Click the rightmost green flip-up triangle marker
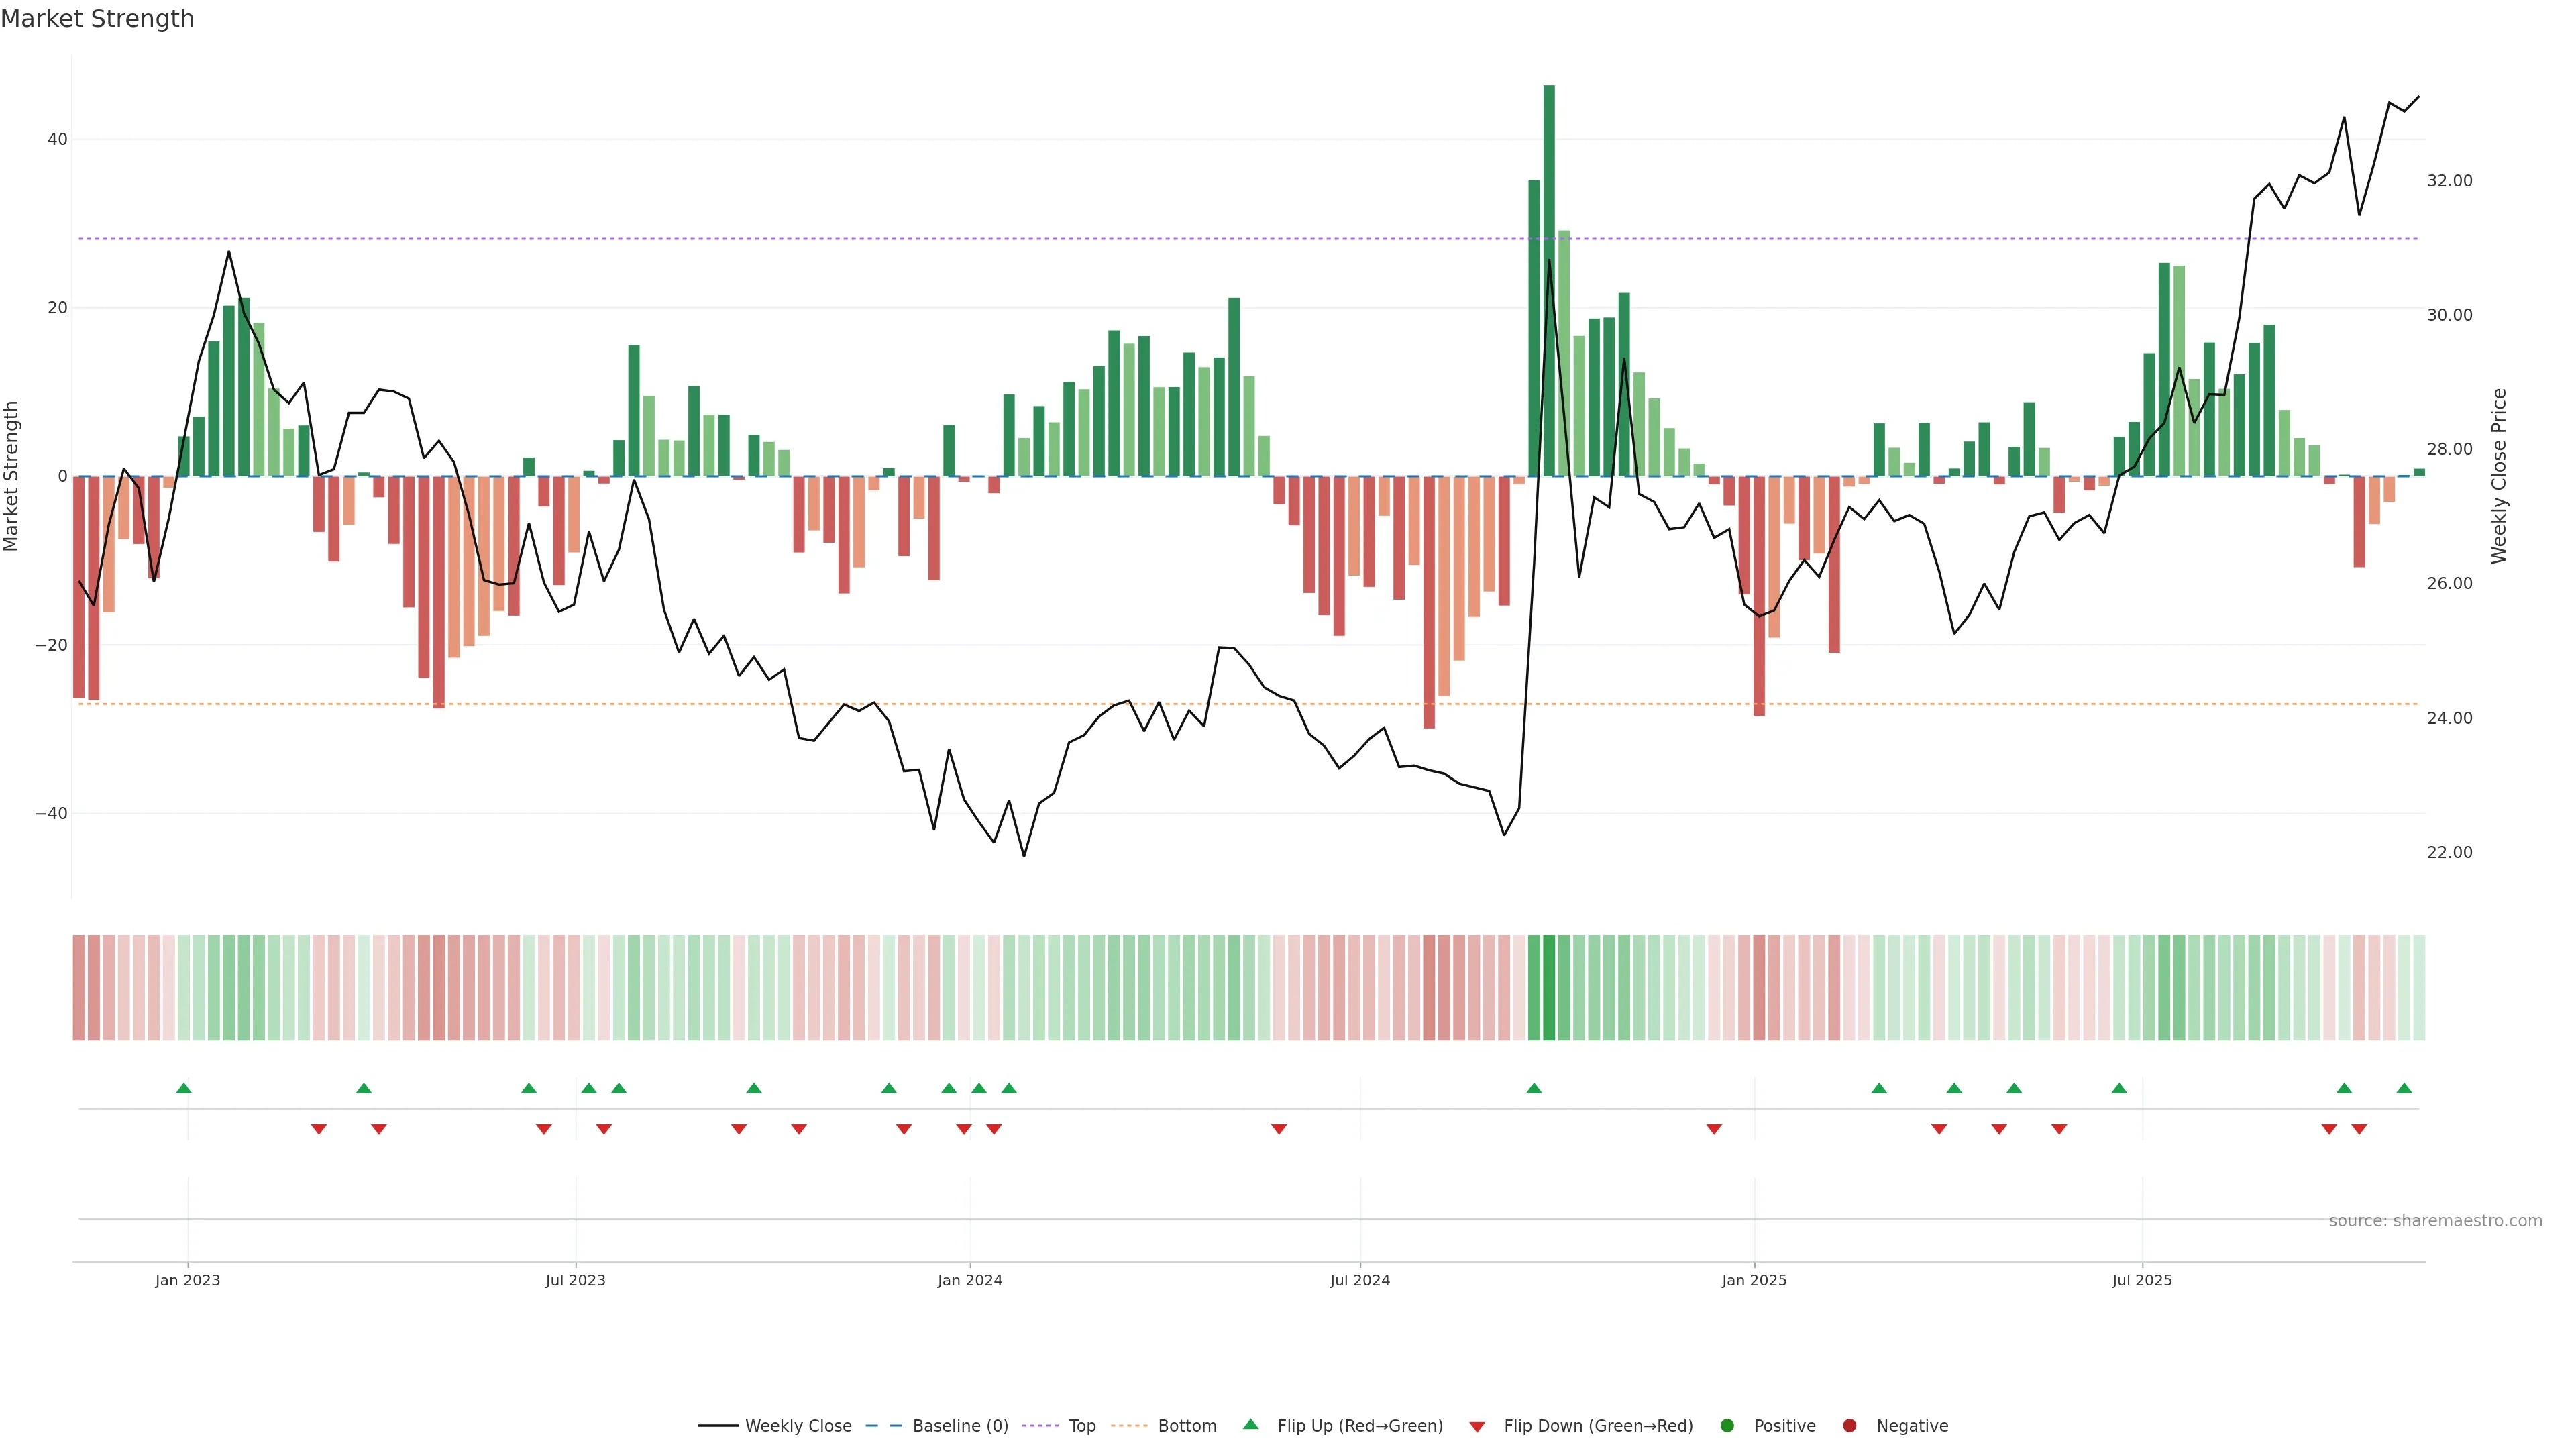2576x1449 pixels. click(2404, 1088)
